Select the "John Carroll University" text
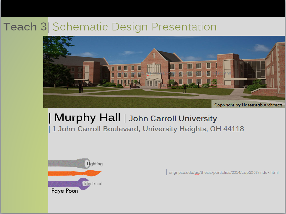286x214 pixels. [x=173, y=119]
